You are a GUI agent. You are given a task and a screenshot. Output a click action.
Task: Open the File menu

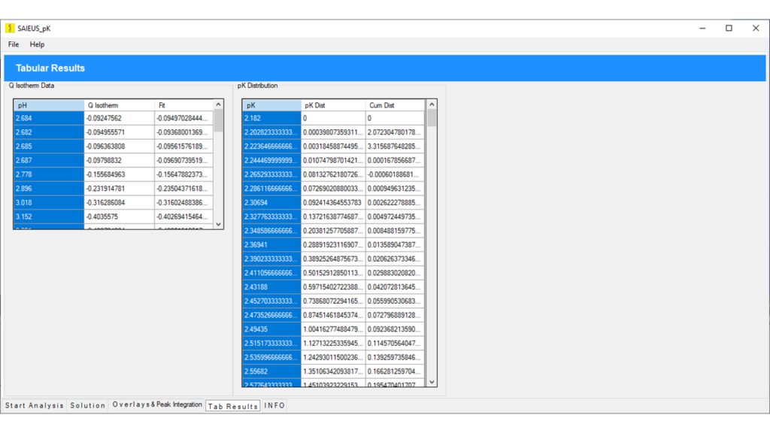pos(14,44)
